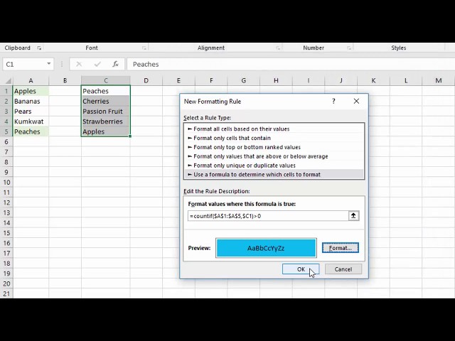Screen dimensions: 455x341
Task: Click cell A5 containing Peaches
Action: 31,131
